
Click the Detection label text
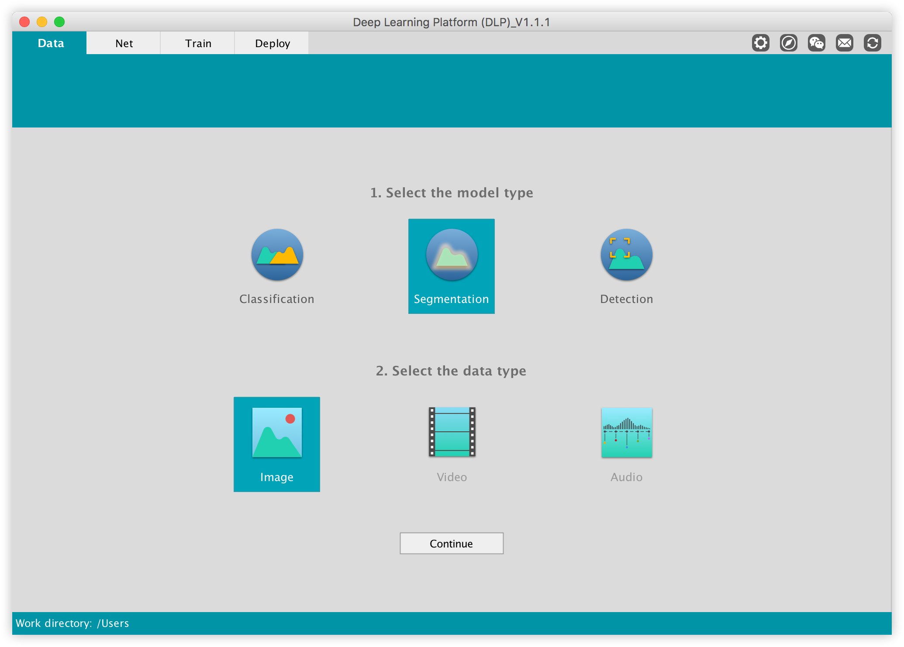click(626, 299)
